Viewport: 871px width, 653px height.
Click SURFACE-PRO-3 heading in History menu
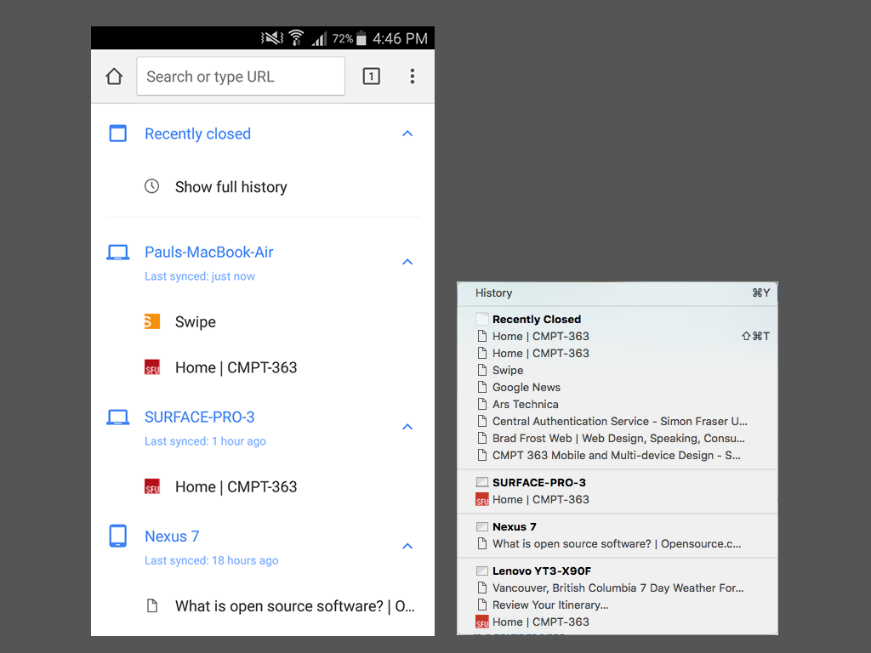click(538, 483)
